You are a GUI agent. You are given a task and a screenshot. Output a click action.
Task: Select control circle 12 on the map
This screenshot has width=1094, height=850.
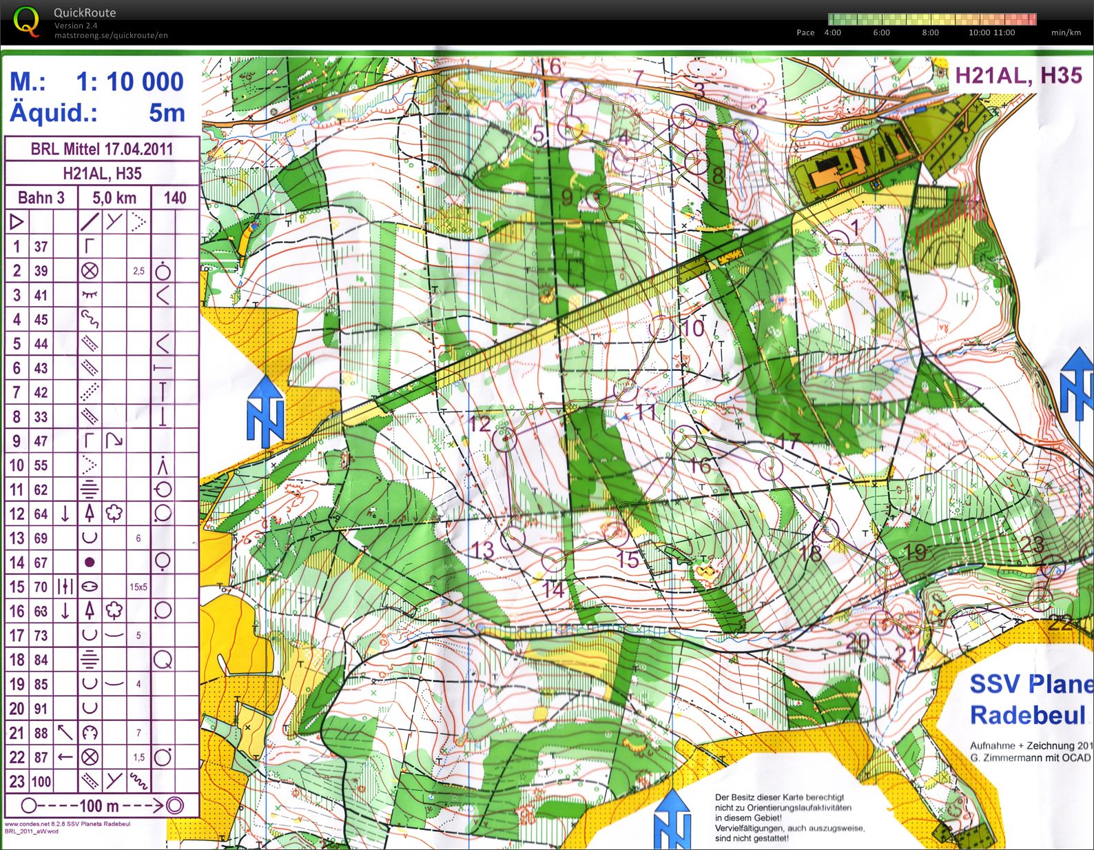pos(504,438)
